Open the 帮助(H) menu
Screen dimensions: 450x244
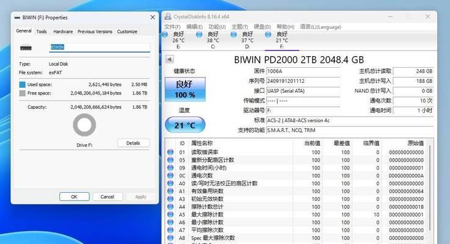click(285, 27)
